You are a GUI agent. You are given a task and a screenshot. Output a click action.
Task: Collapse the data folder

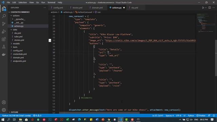15,29
